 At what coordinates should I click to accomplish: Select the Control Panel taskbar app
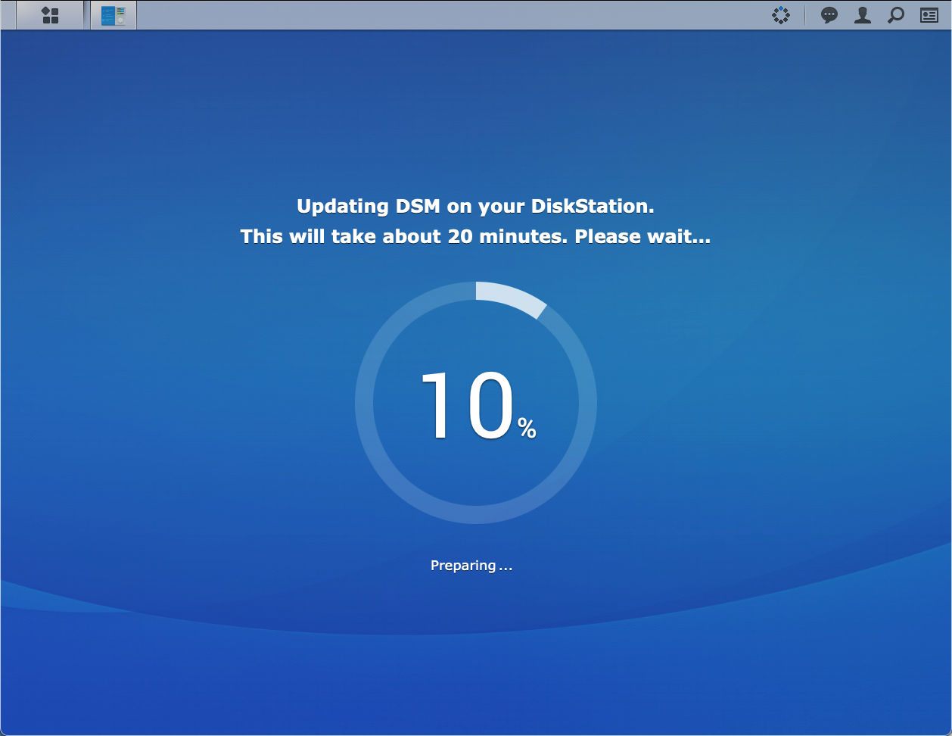[114, 15]
